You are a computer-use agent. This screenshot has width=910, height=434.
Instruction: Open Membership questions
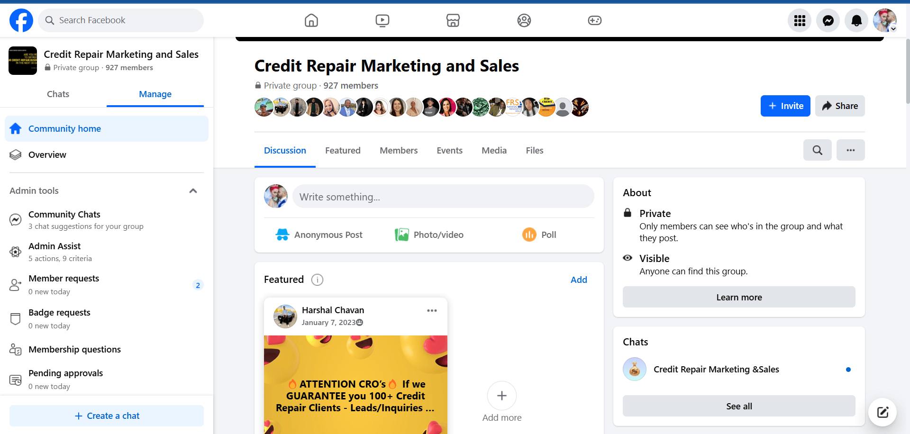tap(107, 350)
